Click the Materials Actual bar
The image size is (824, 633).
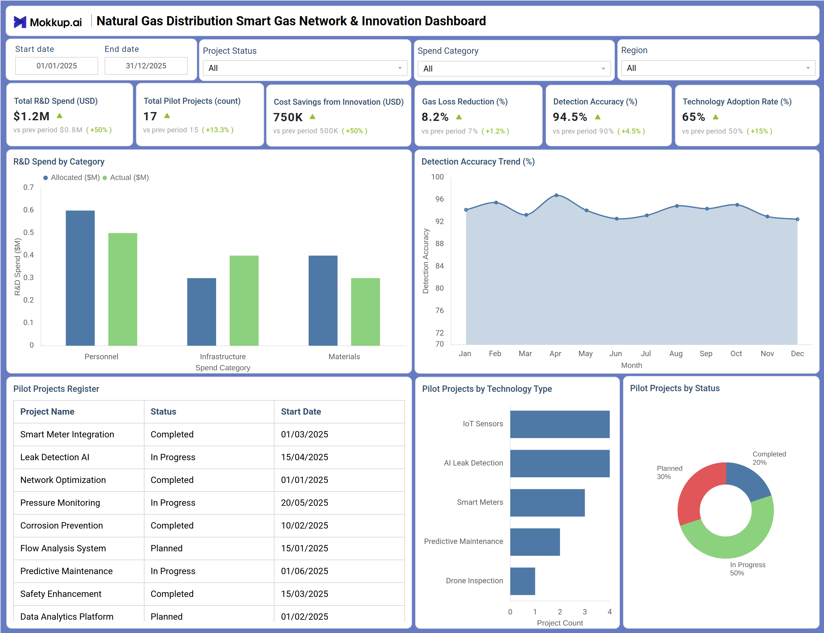click(366, 312)
